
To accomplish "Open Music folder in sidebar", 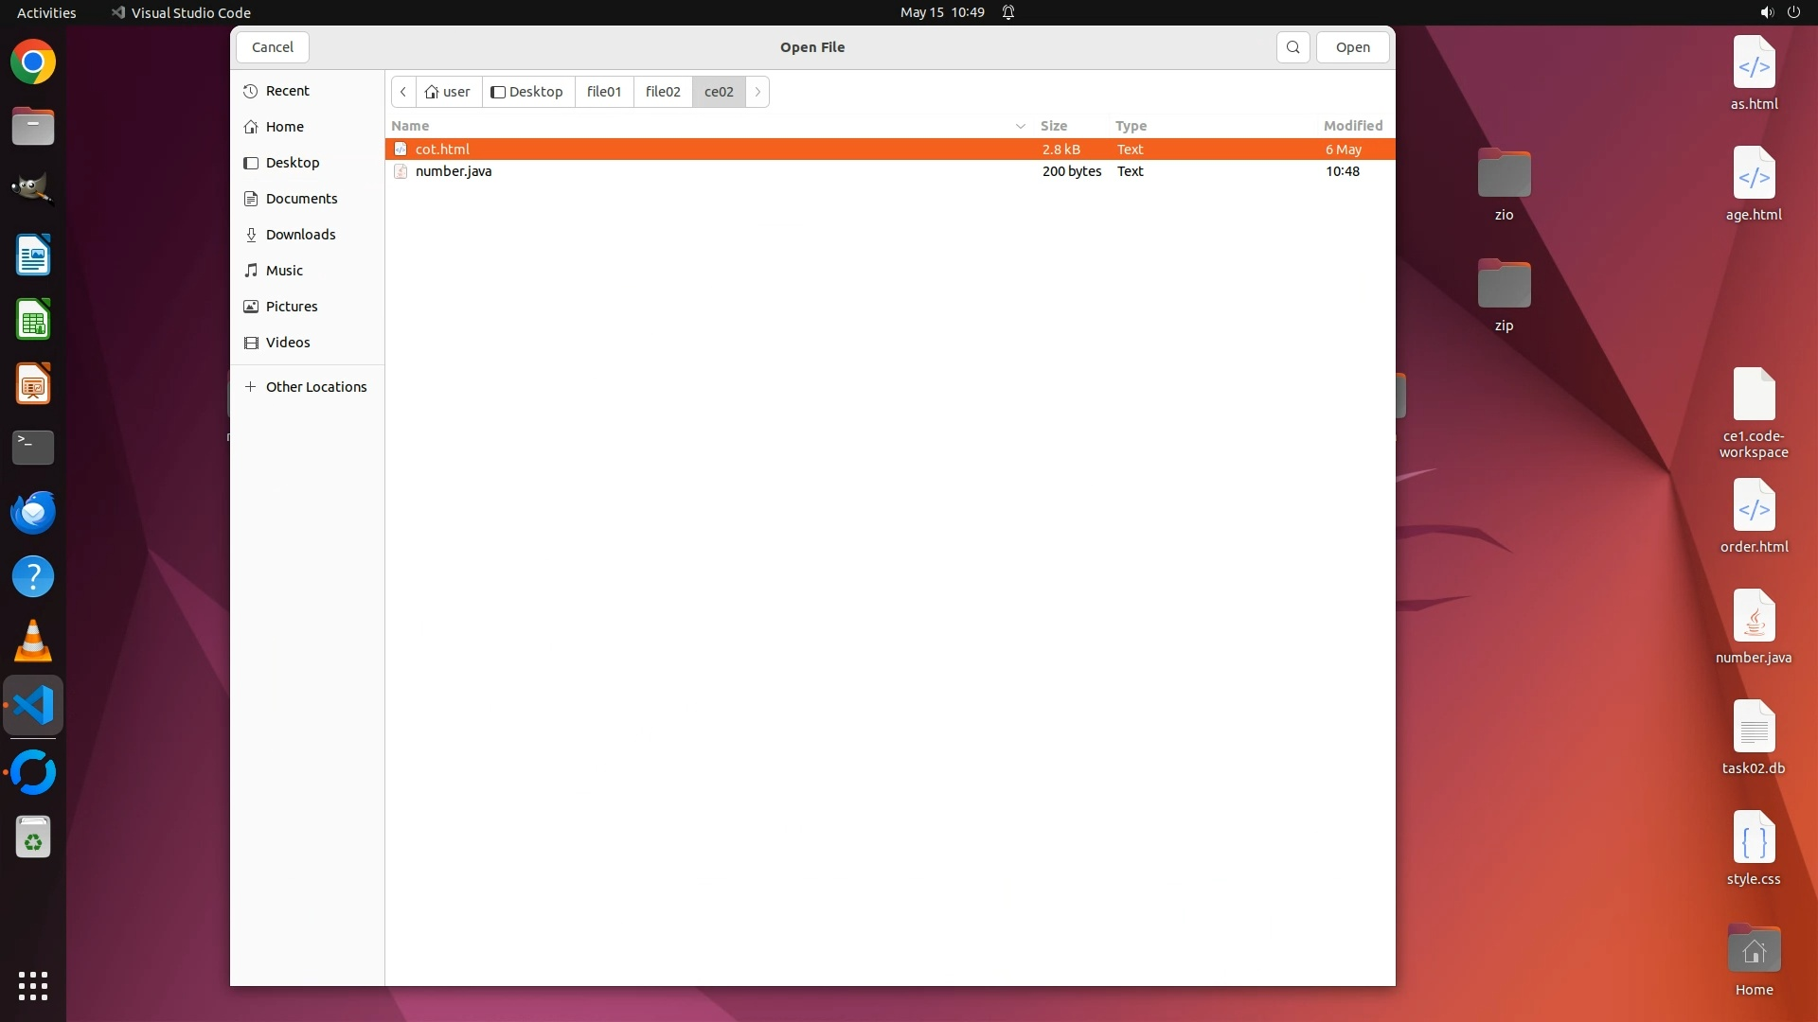I will coord(284,271).
